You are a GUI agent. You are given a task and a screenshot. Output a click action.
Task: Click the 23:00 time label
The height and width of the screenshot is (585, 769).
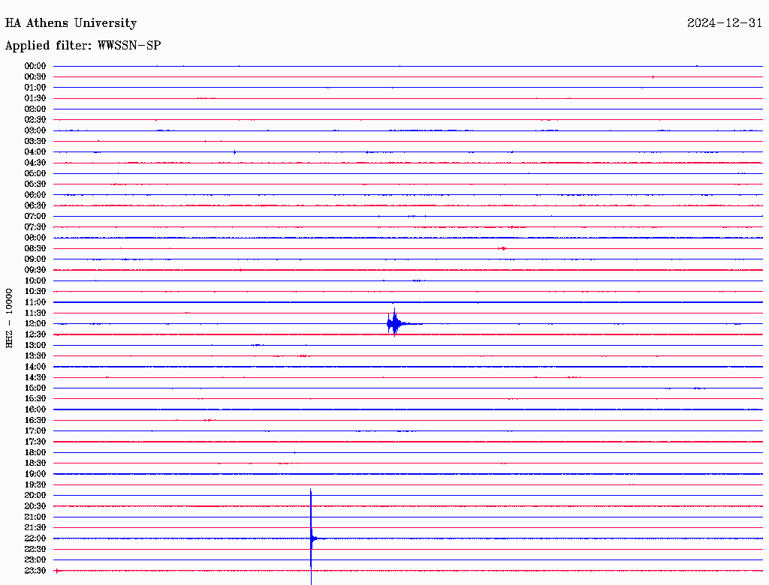pos(35,560)
